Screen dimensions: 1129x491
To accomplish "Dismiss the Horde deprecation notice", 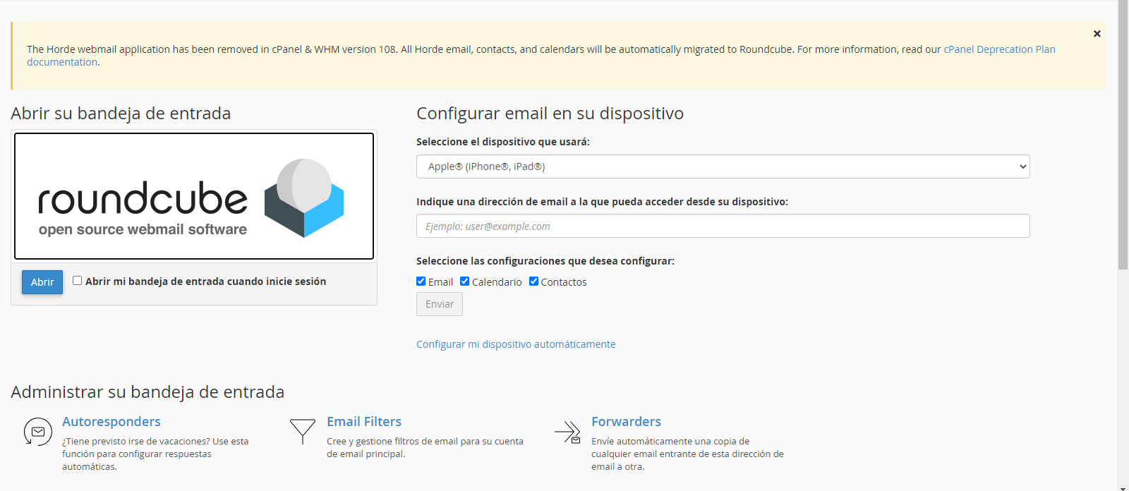I will point(1097,34).
